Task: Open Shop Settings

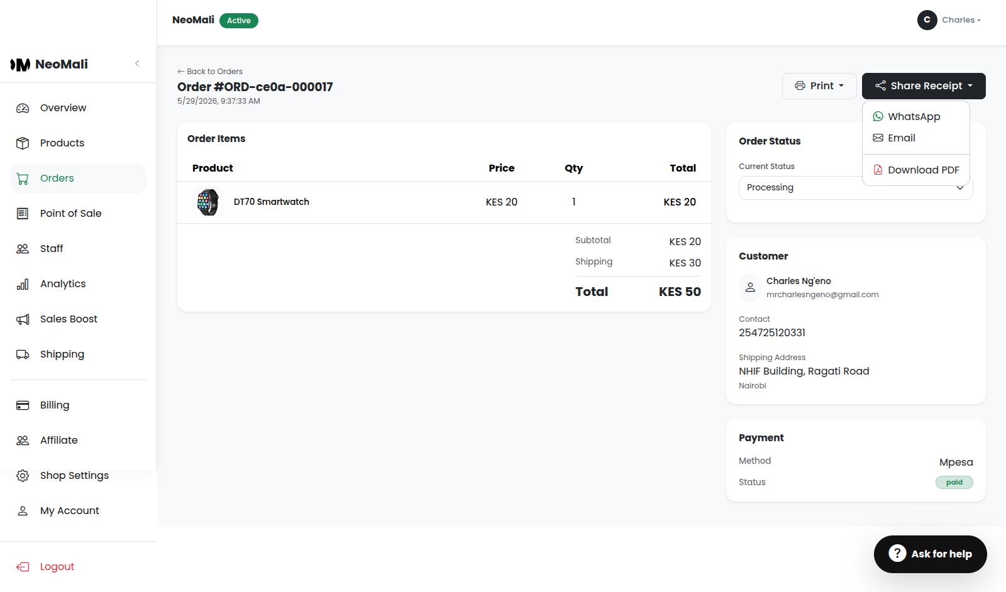Action: point(78,476)
